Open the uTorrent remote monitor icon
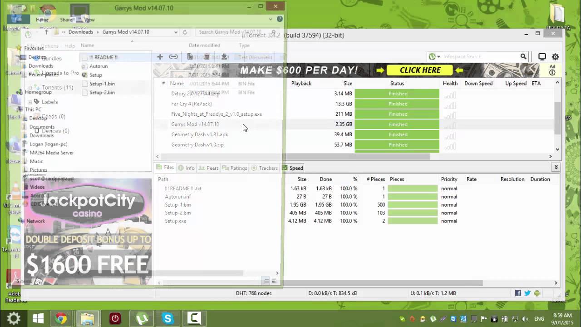Image resolution: width=581 pixels, height=327 pixels. pos(542,57)
